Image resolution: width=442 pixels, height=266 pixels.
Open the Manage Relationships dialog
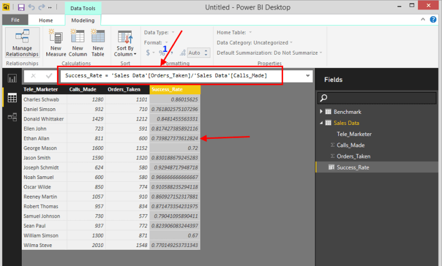click(22, 43)
